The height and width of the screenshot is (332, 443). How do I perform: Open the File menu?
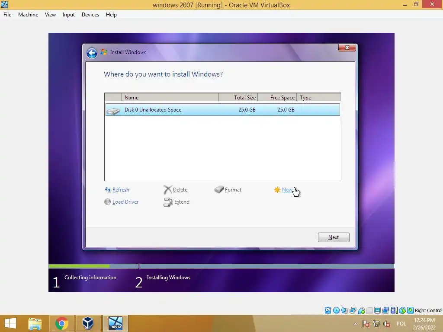pyautogui.click(x=7, y=15)
